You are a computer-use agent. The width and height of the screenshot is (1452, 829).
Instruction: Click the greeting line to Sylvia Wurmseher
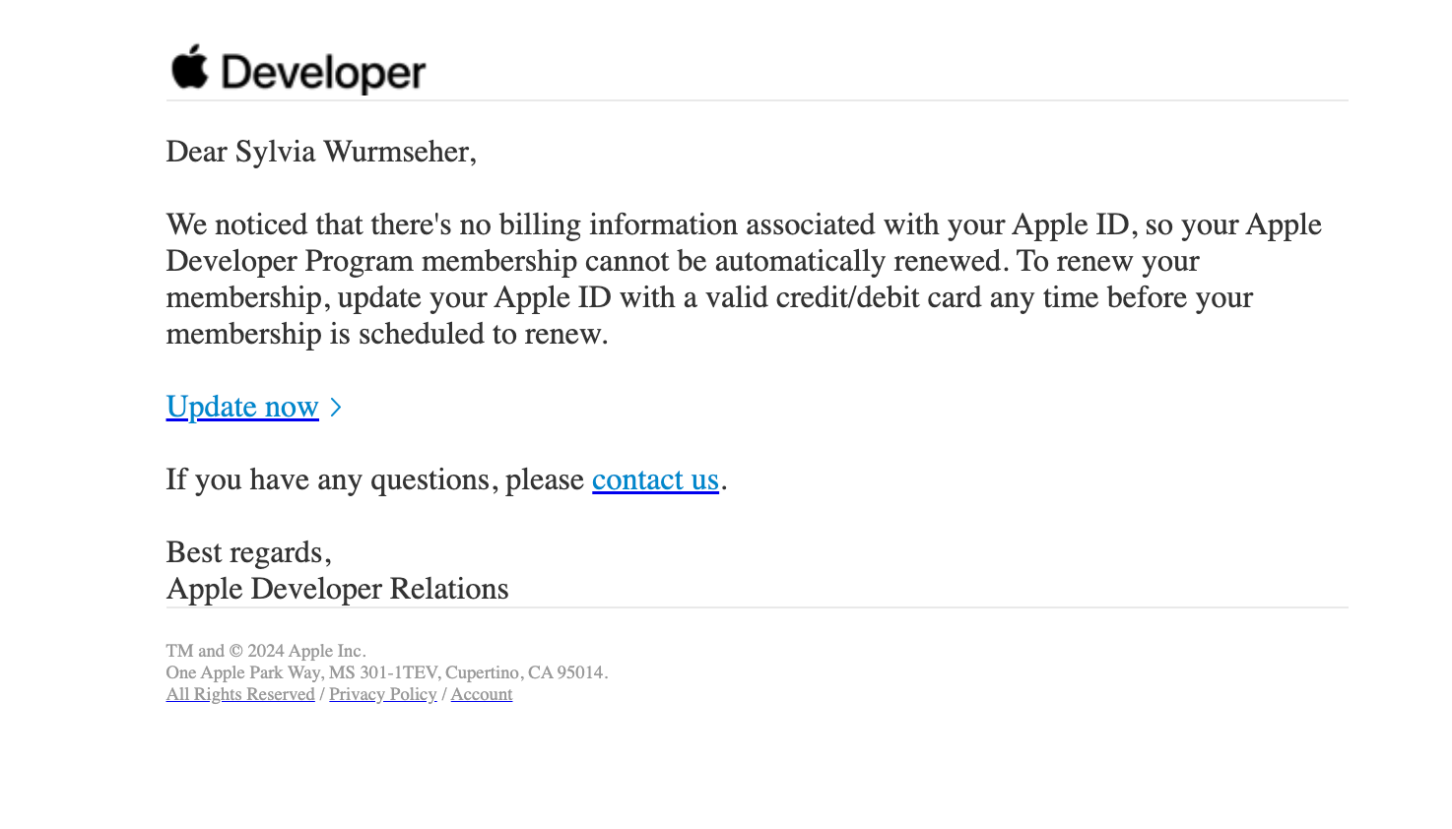(321, 152)
